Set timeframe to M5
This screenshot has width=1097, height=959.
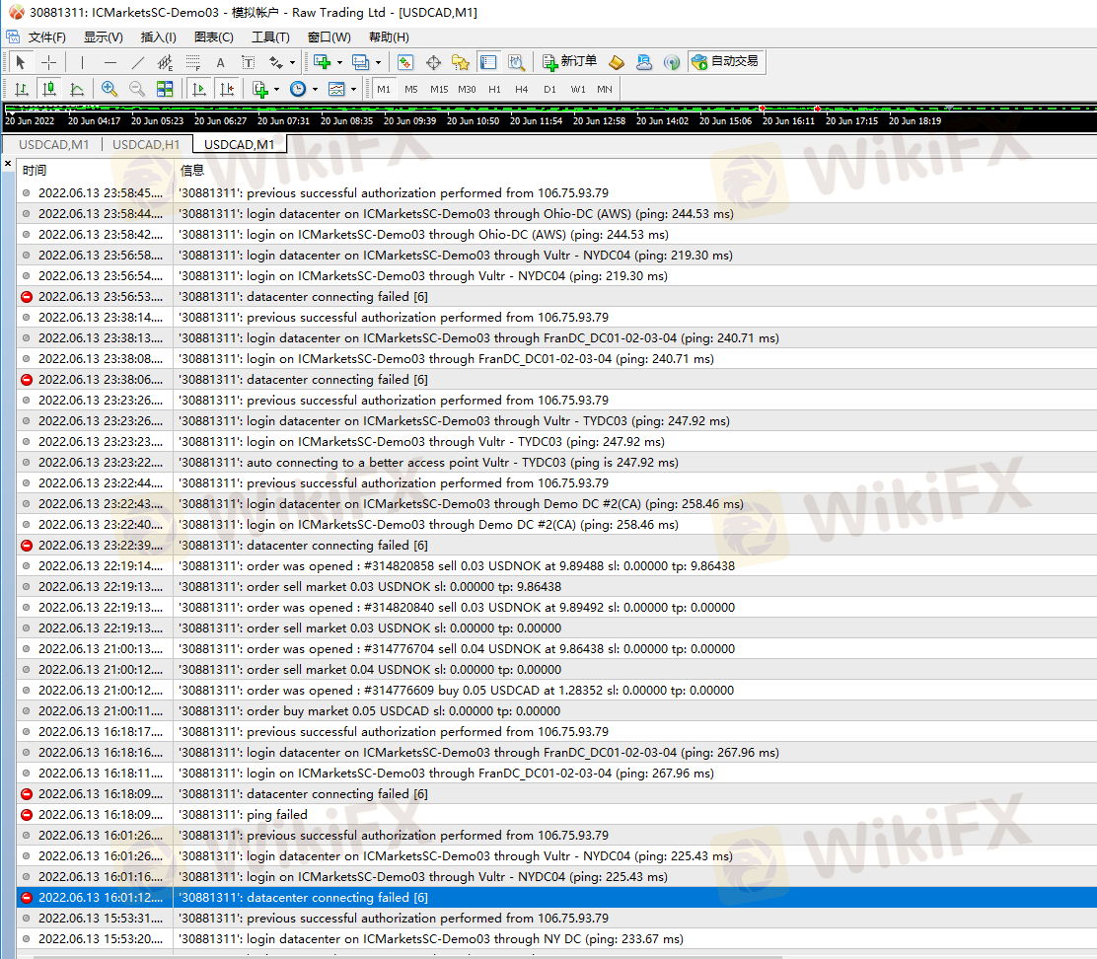pyautogui.click(x=411, y=90)
